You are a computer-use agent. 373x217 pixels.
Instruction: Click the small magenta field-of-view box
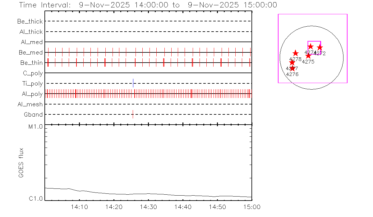[314, 42]
